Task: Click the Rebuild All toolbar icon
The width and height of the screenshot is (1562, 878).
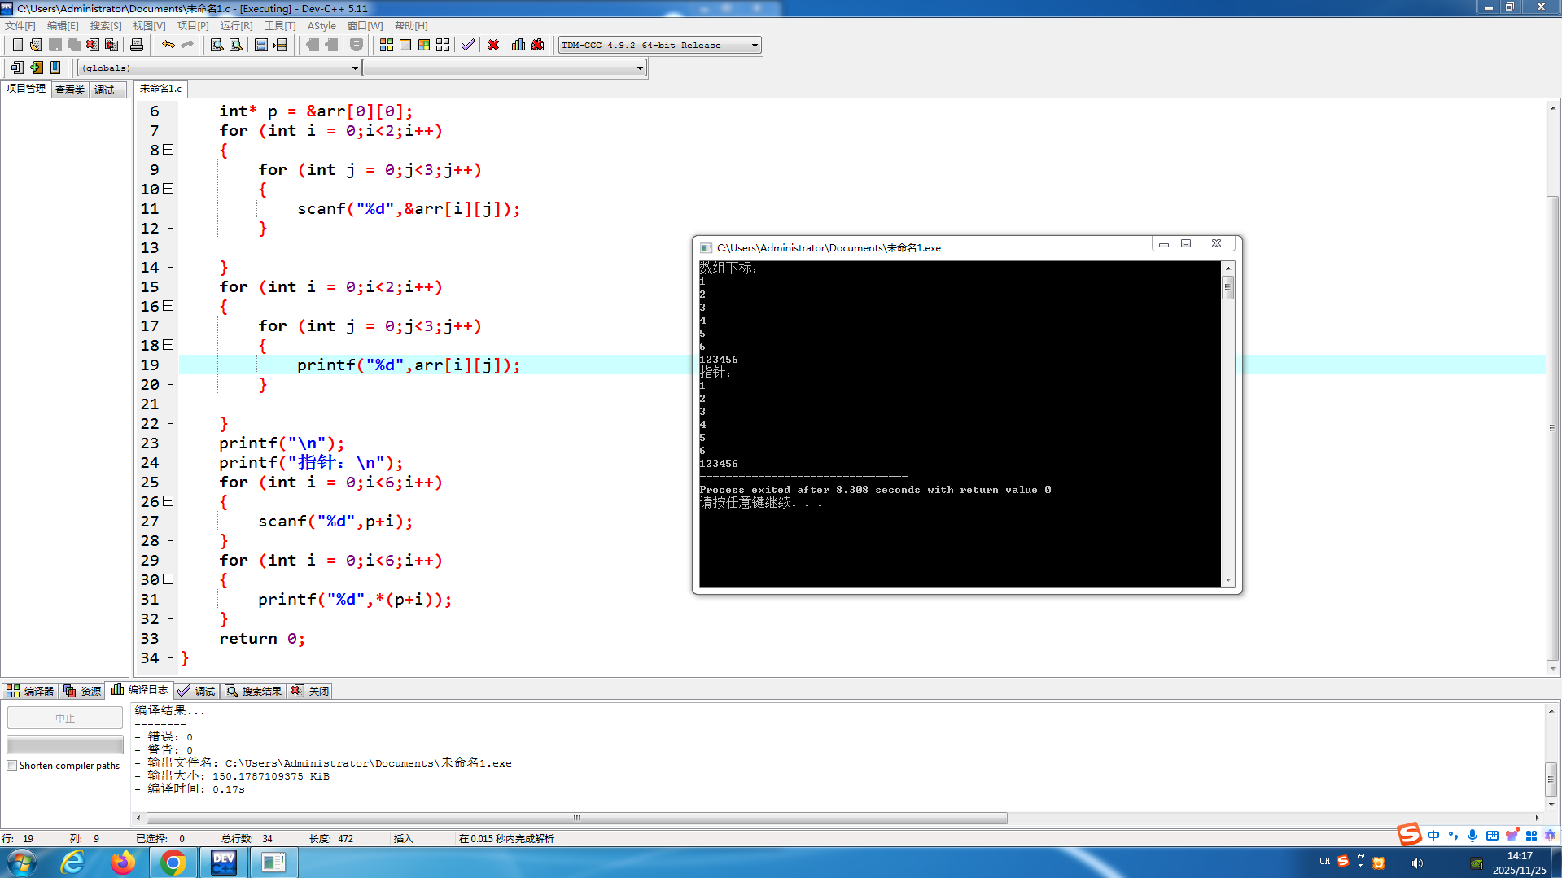Action: tap(443, 45)
